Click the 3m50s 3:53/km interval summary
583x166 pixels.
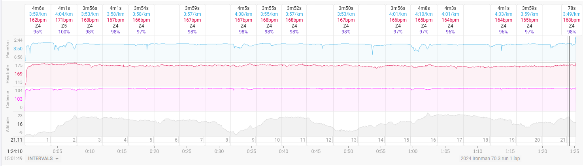[346, 20]
